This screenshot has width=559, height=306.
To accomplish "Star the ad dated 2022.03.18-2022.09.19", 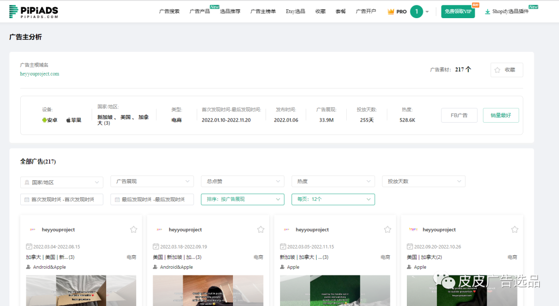I will pos(260,229).
